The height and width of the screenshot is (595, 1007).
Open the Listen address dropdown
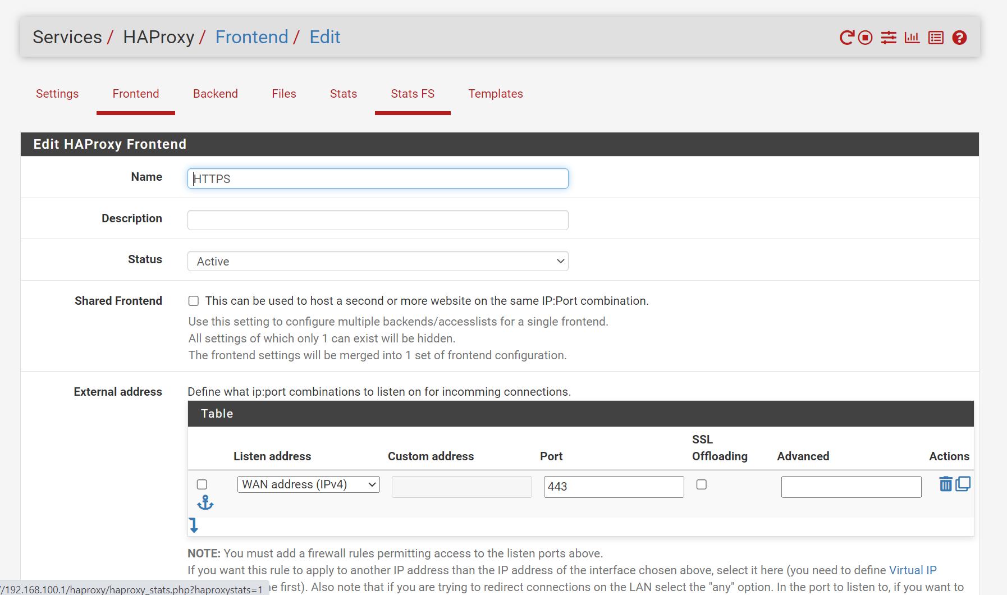(x=309, y=484)
